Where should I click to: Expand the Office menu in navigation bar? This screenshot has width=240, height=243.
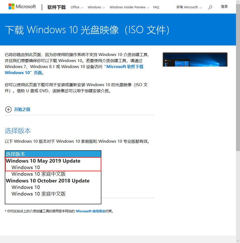point(76,7)
